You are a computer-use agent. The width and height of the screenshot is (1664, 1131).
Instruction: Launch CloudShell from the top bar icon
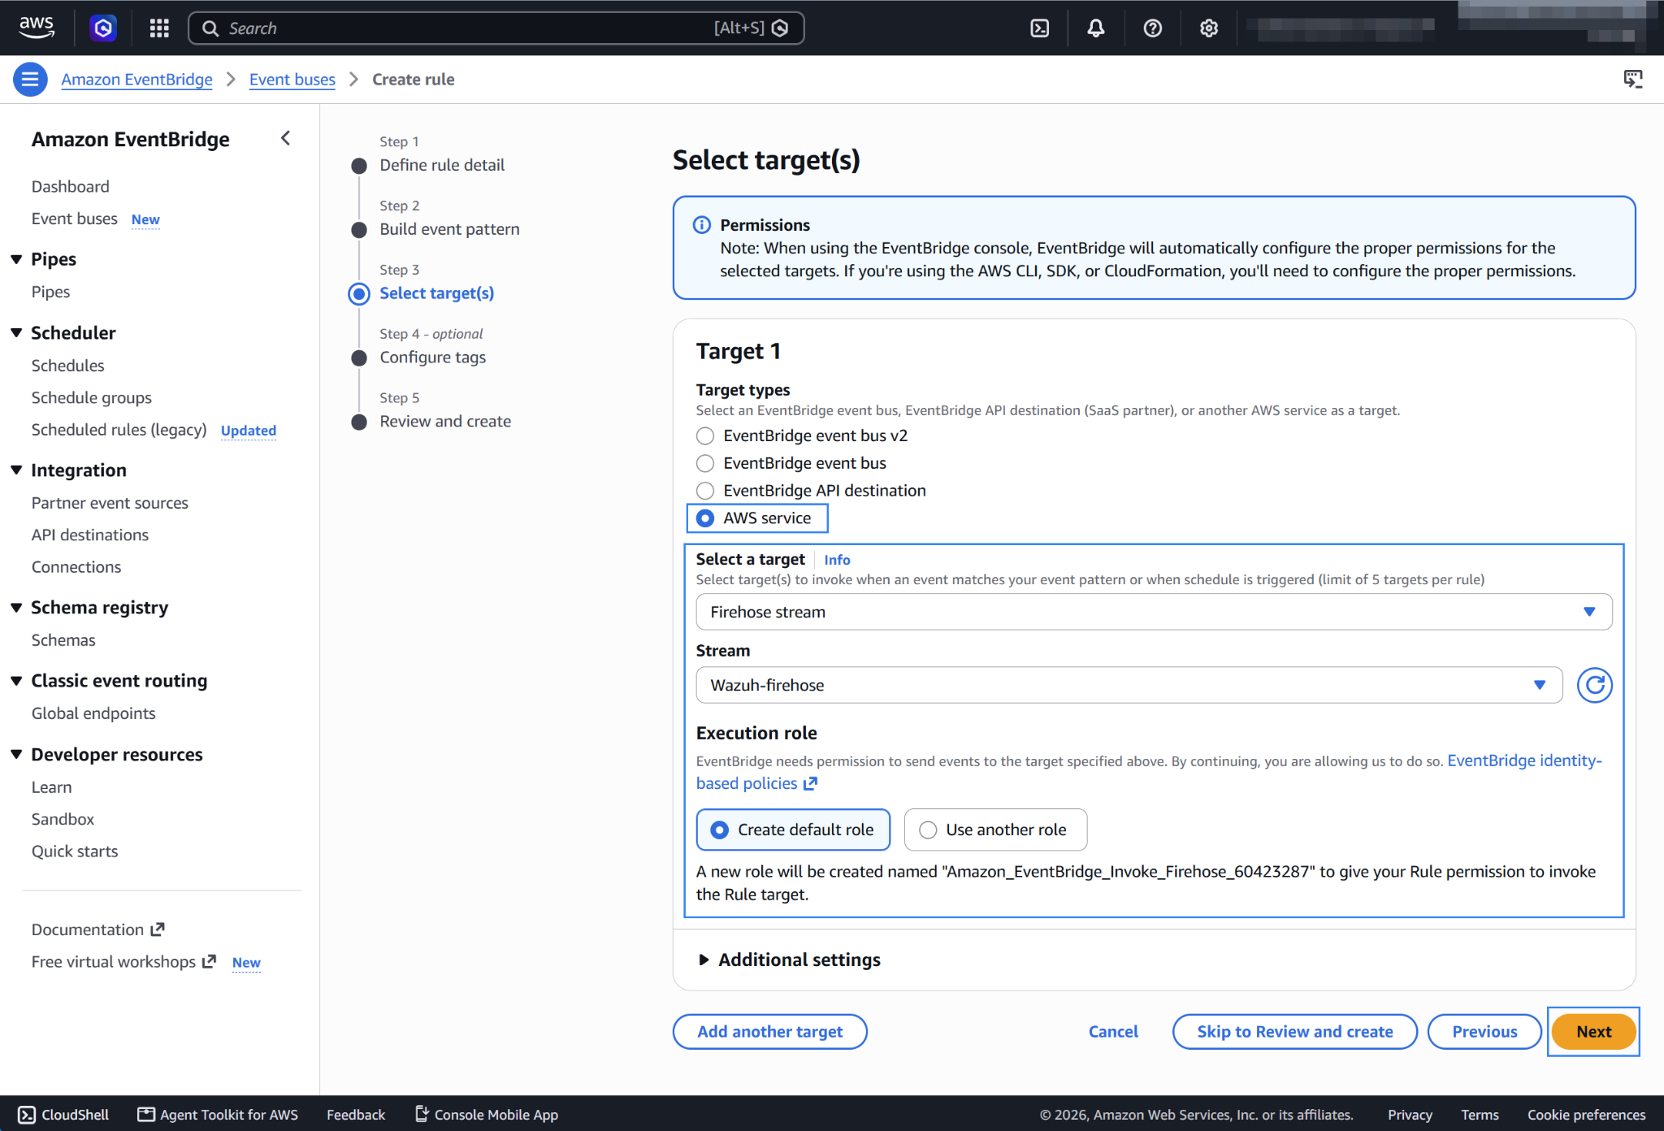click(1039, 28)
